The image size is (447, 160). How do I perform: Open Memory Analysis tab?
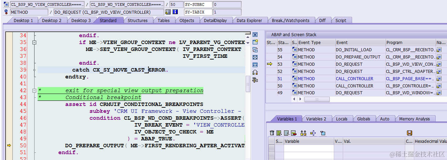pyautogui.click(x=415, y=119)
